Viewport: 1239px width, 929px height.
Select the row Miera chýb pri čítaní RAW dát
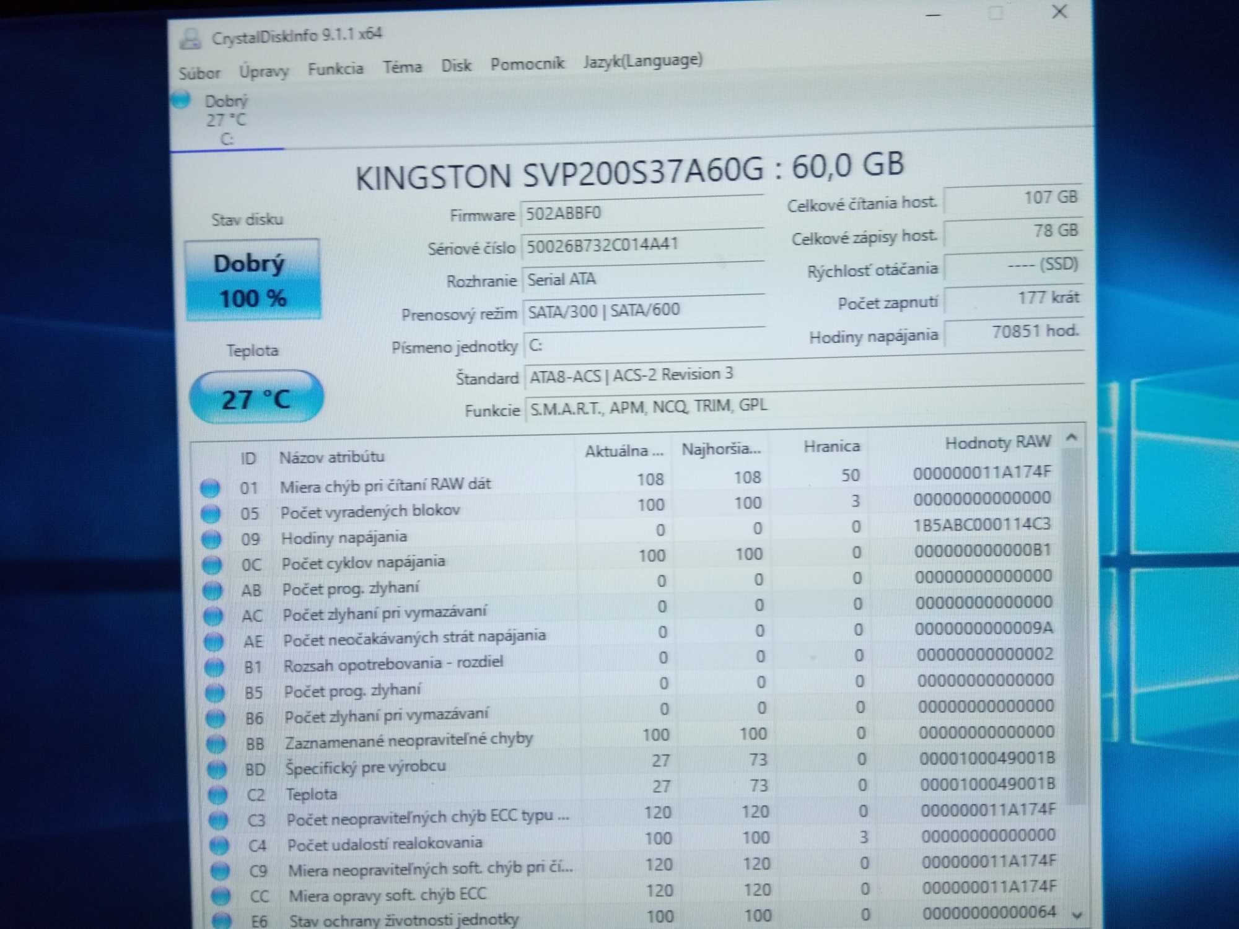pyautogui.click(x=627, y=480)
